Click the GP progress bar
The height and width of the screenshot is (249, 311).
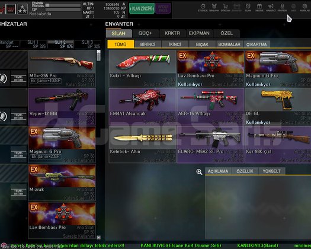pos(63,9)
